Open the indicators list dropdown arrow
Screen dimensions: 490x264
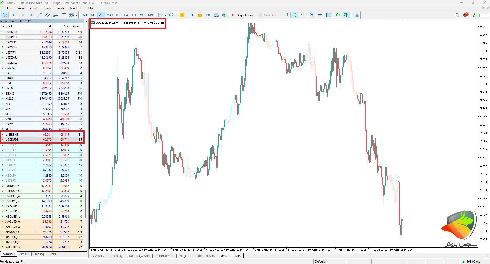point(165,15)
